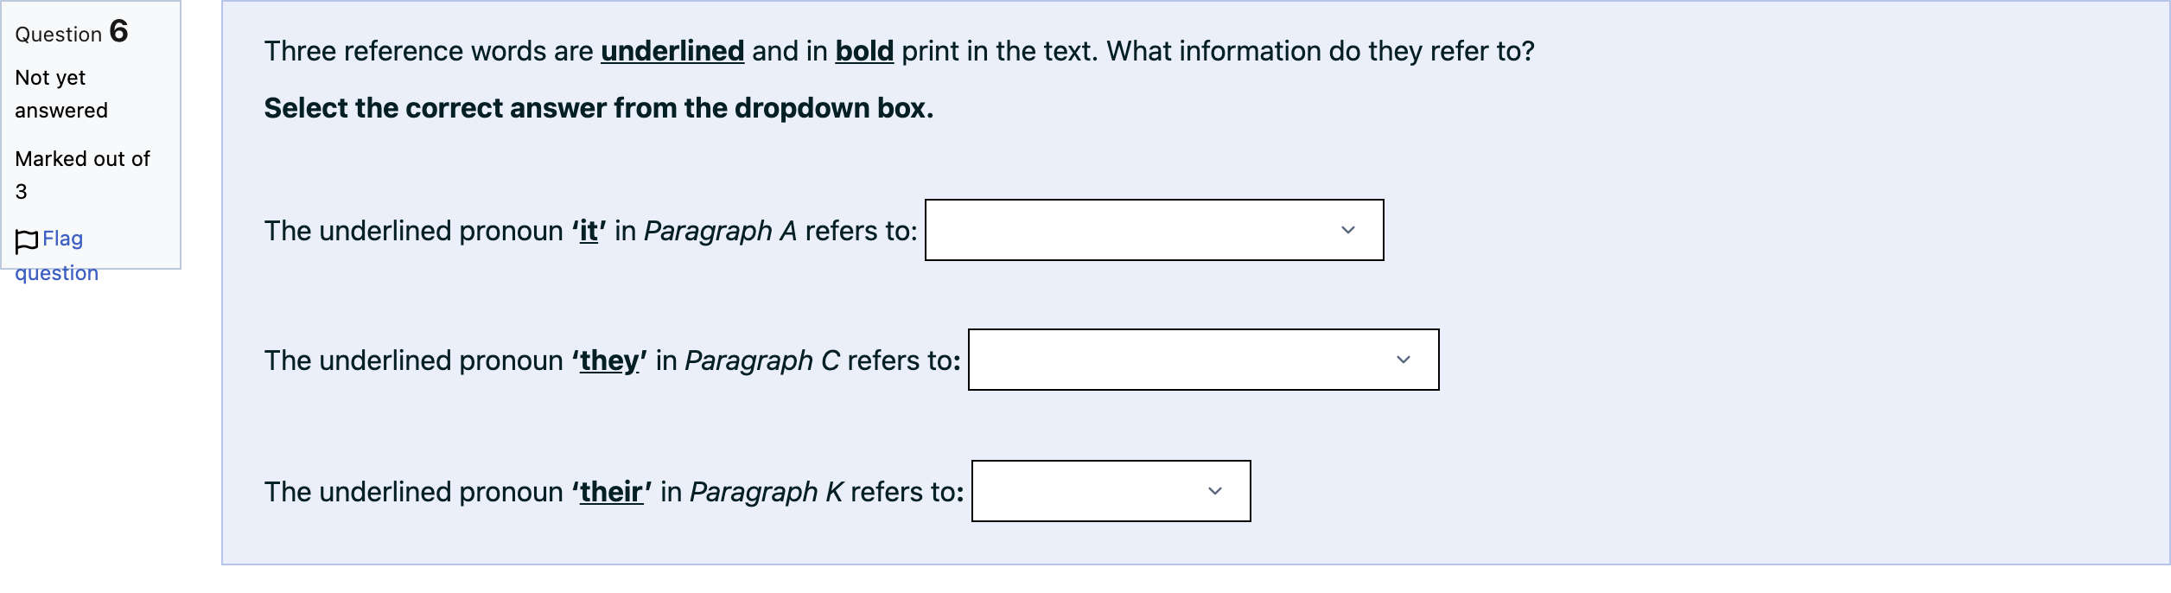
Task: Click the 'Marked out of 3' text
Action: (x=82, y=175)
